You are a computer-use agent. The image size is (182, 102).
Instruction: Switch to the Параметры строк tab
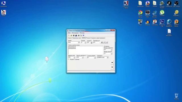click(76, 38)
